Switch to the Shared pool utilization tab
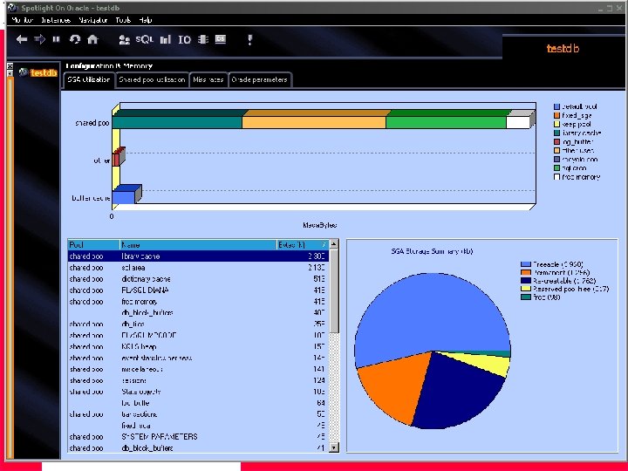Viewport: 628px width, 471px height. 152,79
